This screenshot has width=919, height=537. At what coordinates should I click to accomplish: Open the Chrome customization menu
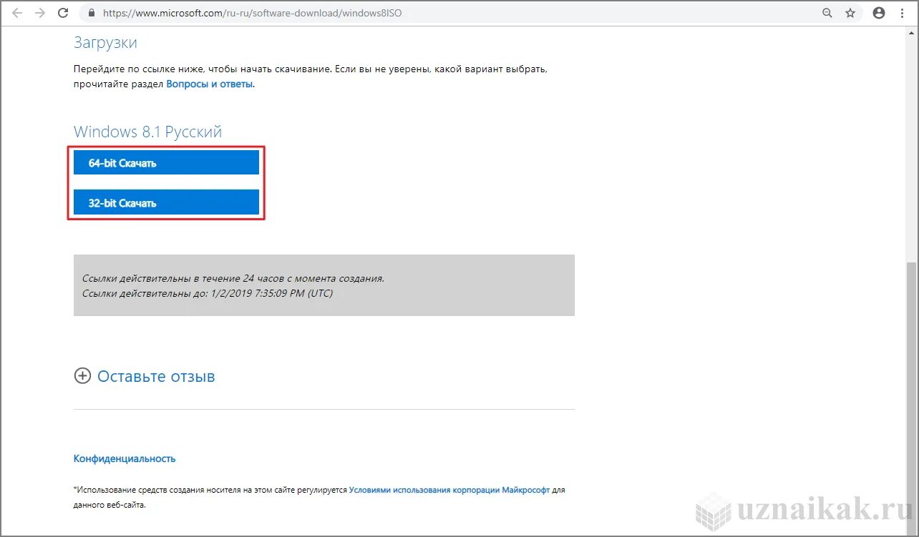click(903, 12)
